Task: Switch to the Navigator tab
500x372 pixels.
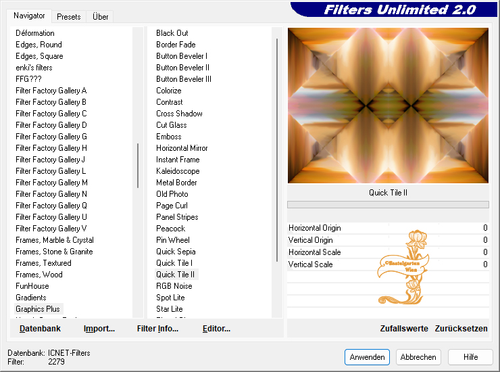Action: (29, 16)
